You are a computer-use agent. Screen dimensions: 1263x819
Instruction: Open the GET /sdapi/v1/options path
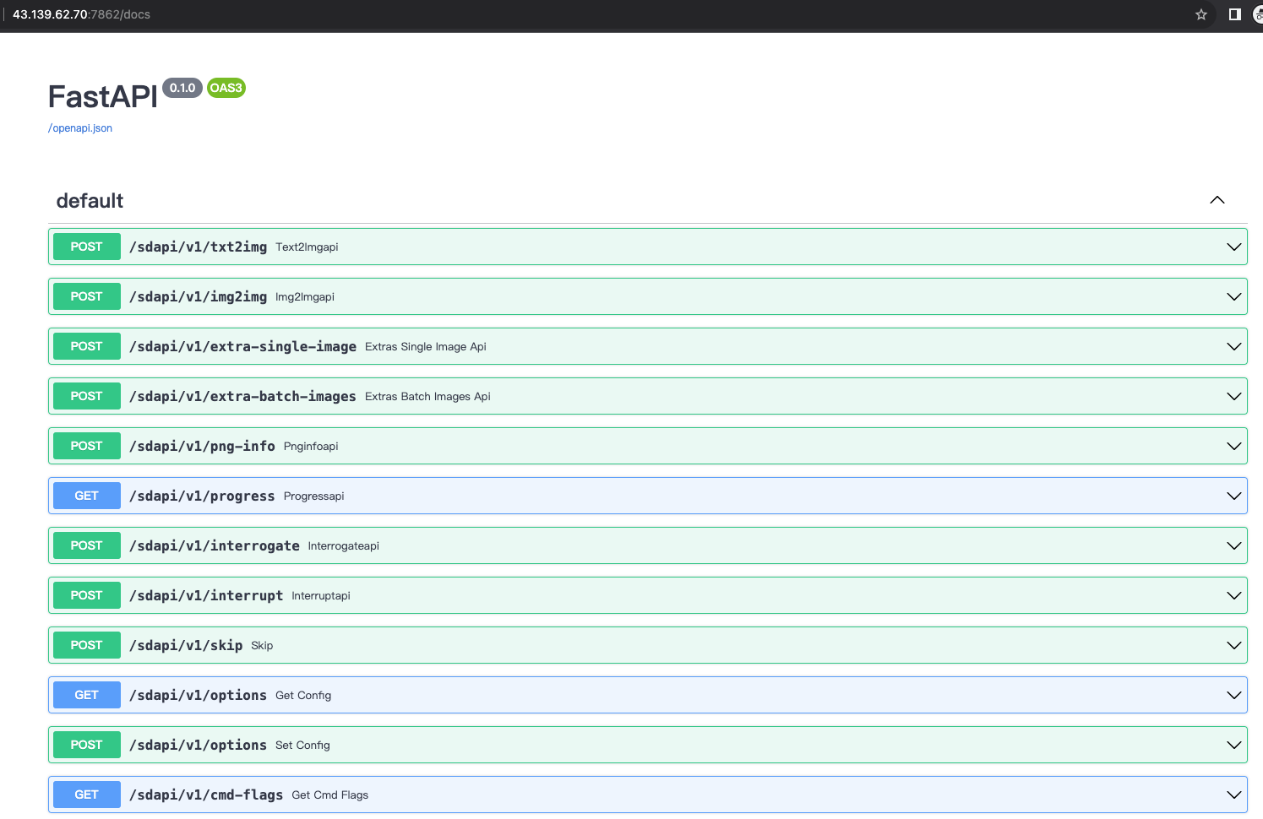(199, 695)
